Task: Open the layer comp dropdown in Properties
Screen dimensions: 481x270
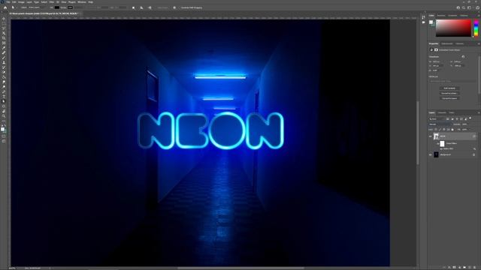Action: (452, 81)
